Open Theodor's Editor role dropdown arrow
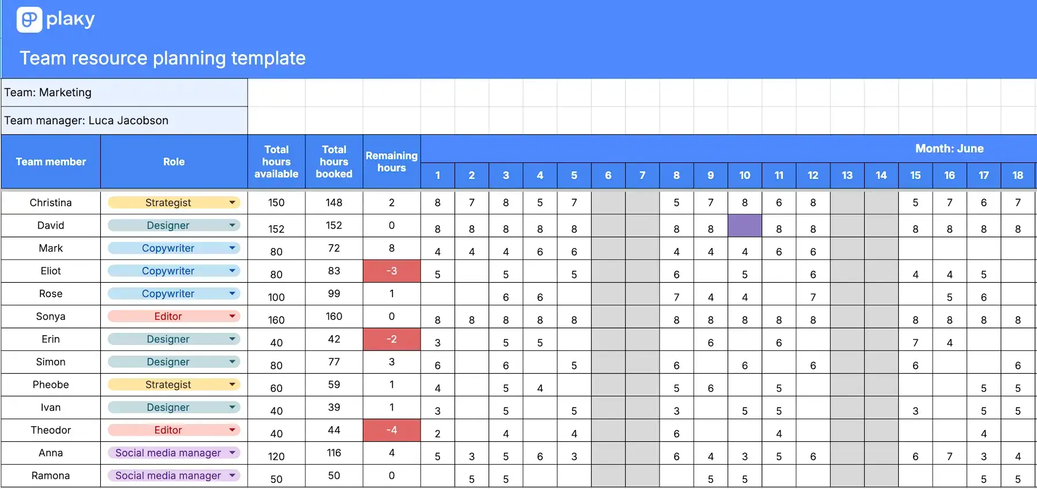Screen dimensions: 1037x489 click(232, 430)
